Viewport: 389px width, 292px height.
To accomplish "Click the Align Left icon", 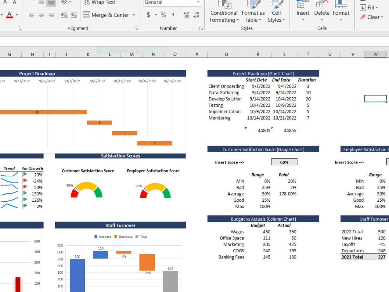I will (31, 15).
